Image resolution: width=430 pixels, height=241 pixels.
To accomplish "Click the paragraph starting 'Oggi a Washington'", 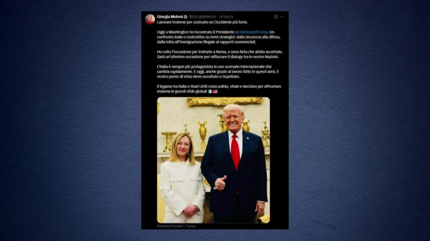I will click(x=219, y=37).
